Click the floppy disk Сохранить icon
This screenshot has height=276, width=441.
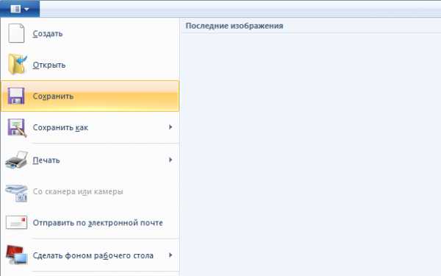(16, 96)
